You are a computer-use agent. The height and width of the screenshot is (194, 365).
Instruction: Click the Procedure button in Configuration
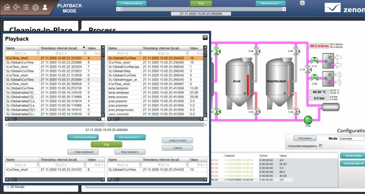click(305, 138)
